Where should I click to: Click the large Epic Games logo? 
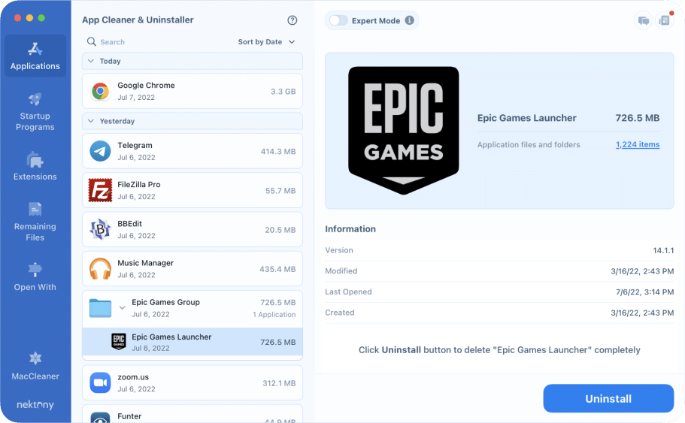(x=403, y=131)
